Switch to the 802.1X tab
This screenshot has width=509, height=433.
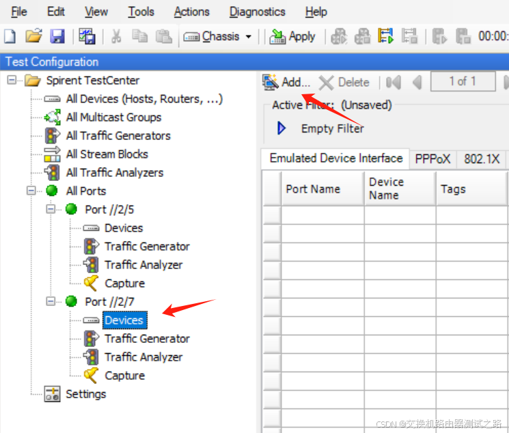[x=482, y=159]
